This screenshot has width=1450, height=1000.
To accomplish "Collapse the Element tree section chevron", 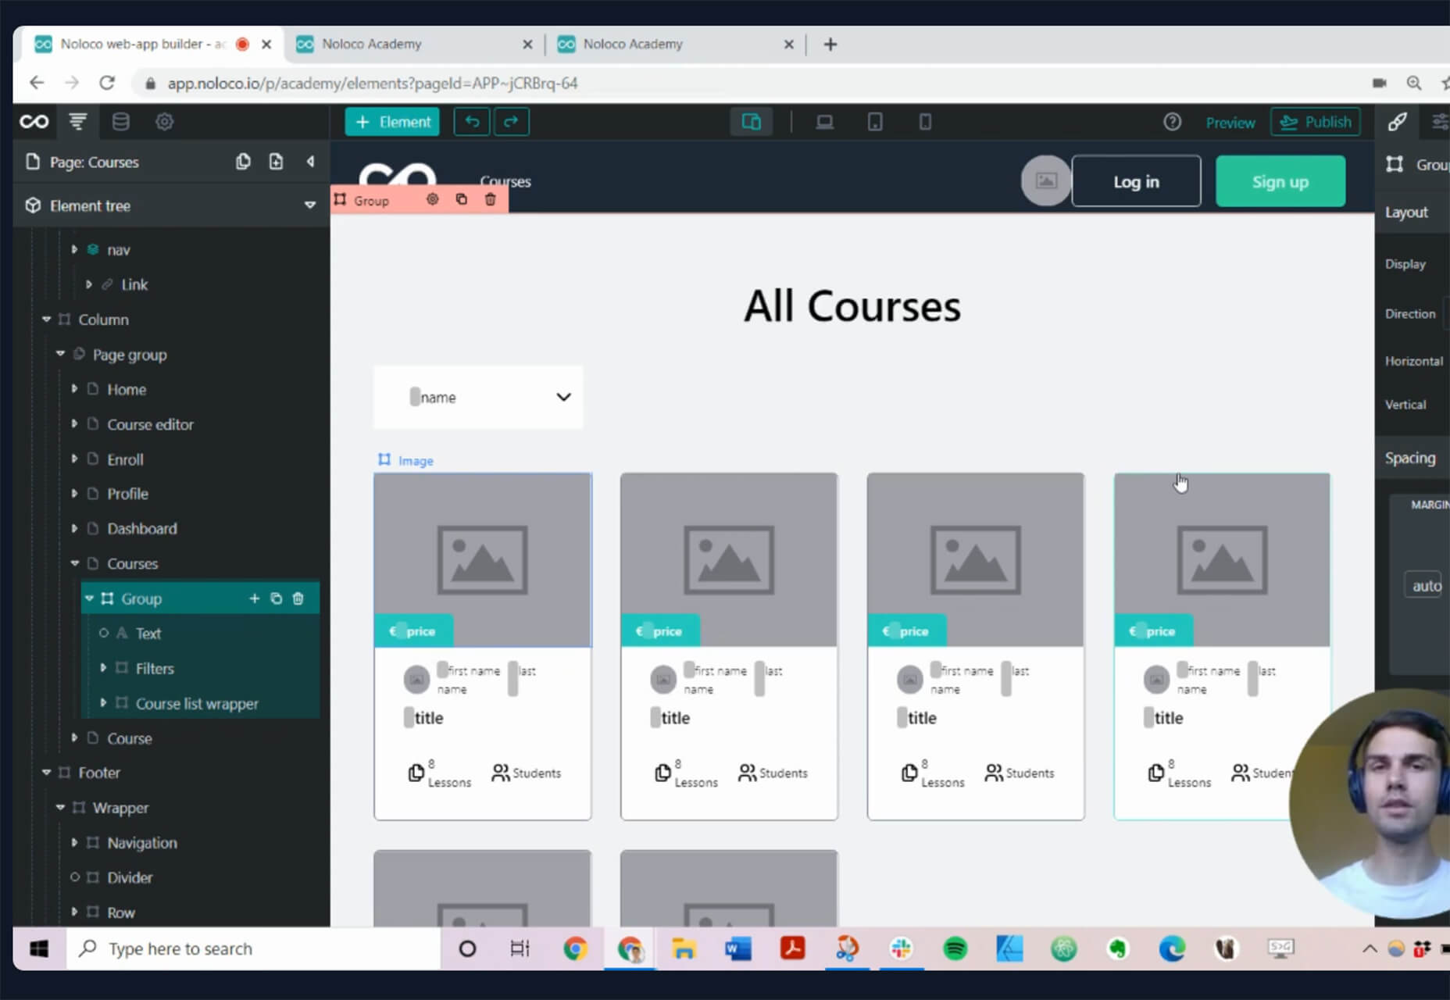I will tap(309, 205).
